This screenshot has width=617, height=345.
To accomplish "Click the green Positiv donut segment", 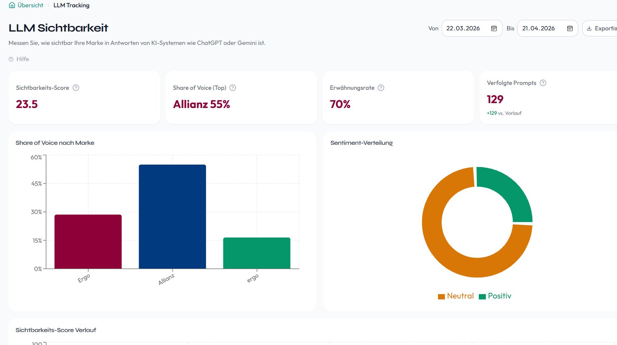I will (509, 190).
